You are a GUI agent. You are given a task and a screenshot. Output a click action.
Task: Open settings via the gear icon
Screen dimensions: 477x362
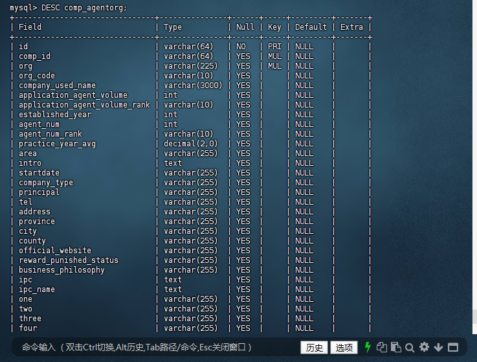click(x=424, y=347)
